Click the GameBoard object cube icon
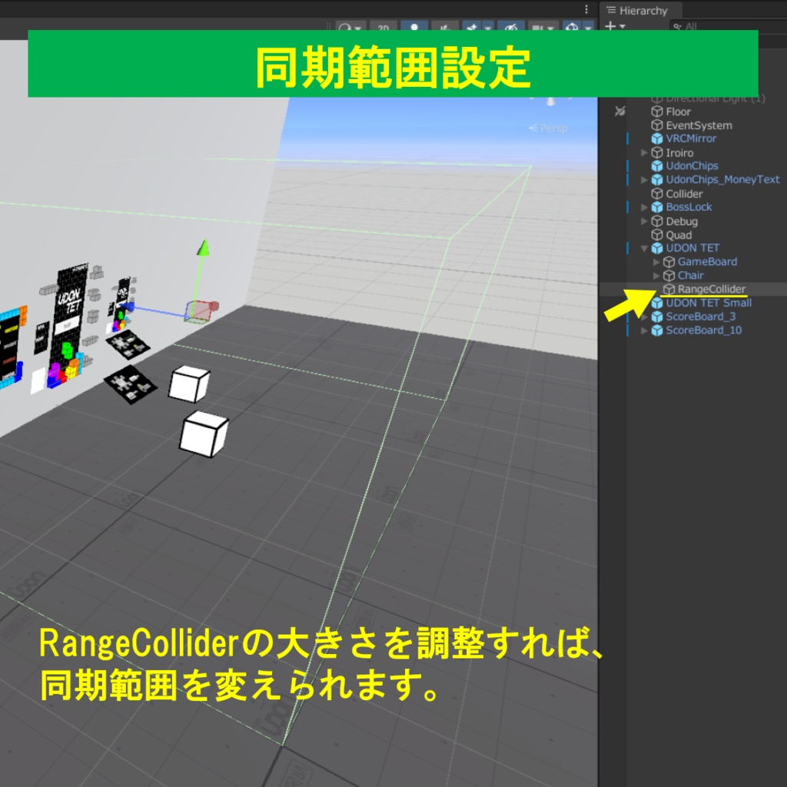787x787 pixels. (x=669, y=261)
